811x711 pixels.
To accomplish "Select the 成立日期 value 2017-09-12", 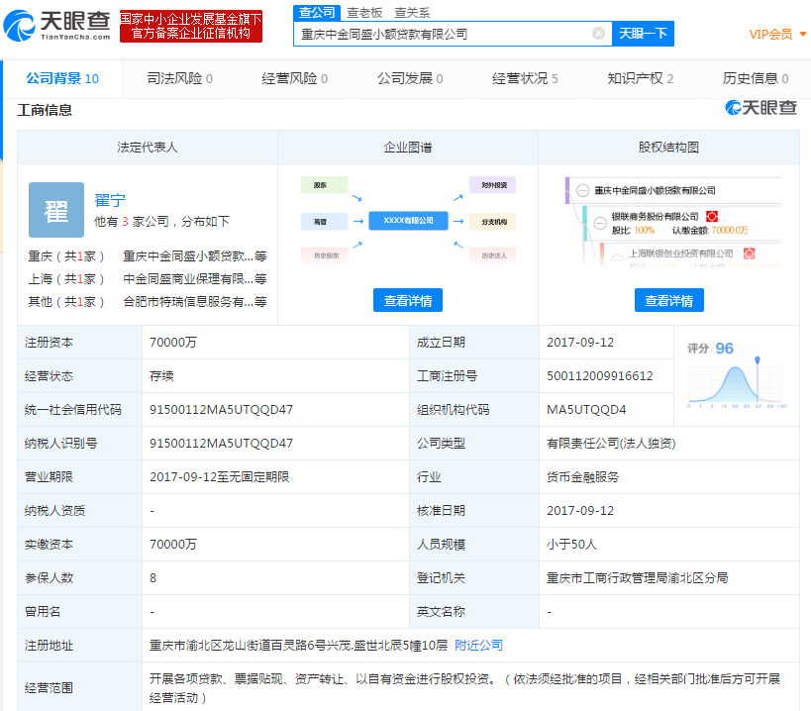I will (580, 343).
